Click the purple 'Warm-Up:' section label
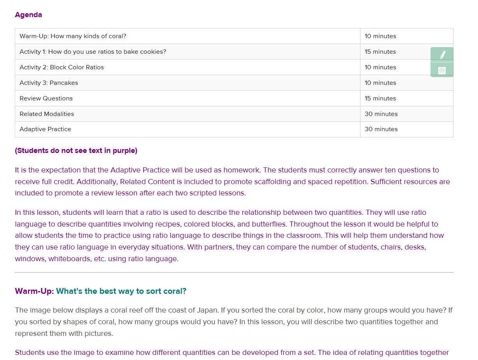The image size is (478, 360). point(34,291)
